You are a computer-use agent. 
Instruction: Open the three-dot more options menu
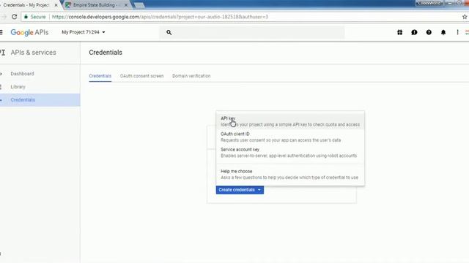457,32
